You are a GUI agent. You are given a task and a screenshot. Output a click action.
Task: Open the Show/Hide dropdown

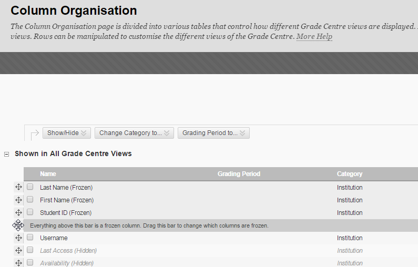(67, 133)
